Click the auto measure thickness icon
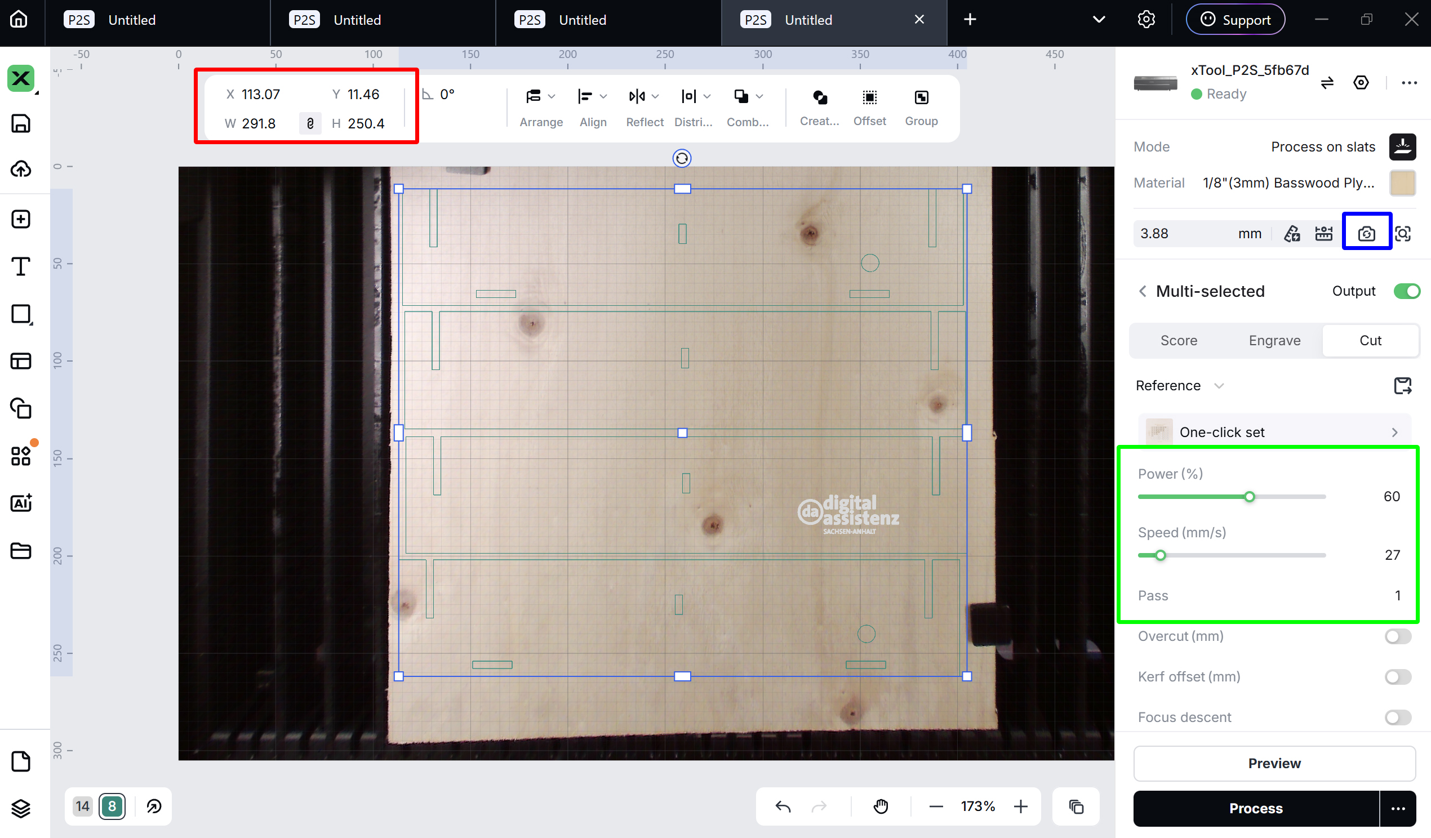The image size is (1431, 838). [1292, 233]
